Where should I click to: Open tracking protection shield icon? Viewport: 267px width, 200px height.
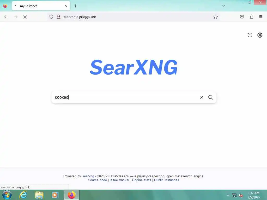51,17
